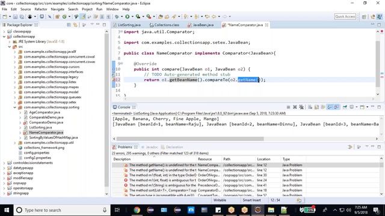
Task: Click the External Tools run icon
Action: [149, 17]
